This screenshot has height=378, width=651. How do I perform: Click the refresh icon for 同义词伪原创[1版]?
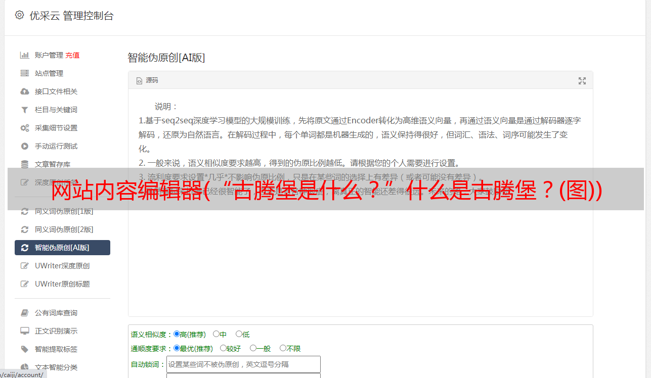[24, 211]
